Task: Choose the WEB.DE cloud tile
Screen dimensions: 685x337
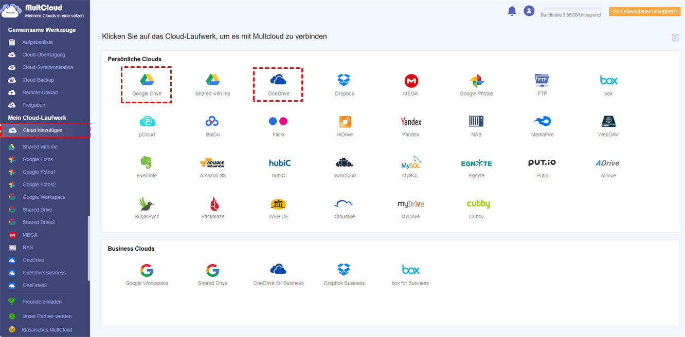Action: [278, 208]
